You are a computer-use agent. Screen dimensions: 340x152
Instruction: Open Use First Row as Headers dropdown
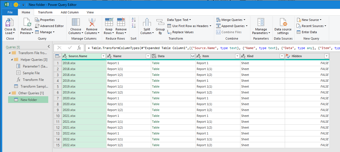click(x=189, y=26)
